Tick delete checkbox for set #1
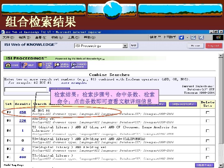 [208, 157]
